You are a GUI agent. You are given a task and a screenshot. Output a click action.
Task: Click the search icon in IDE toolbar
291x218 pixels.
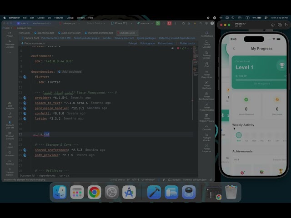[x=201, y=23]
